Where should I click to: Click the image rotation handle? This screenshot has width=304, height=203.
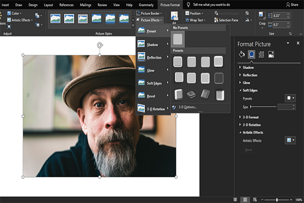pyautogui.click(x=99, y=45)
